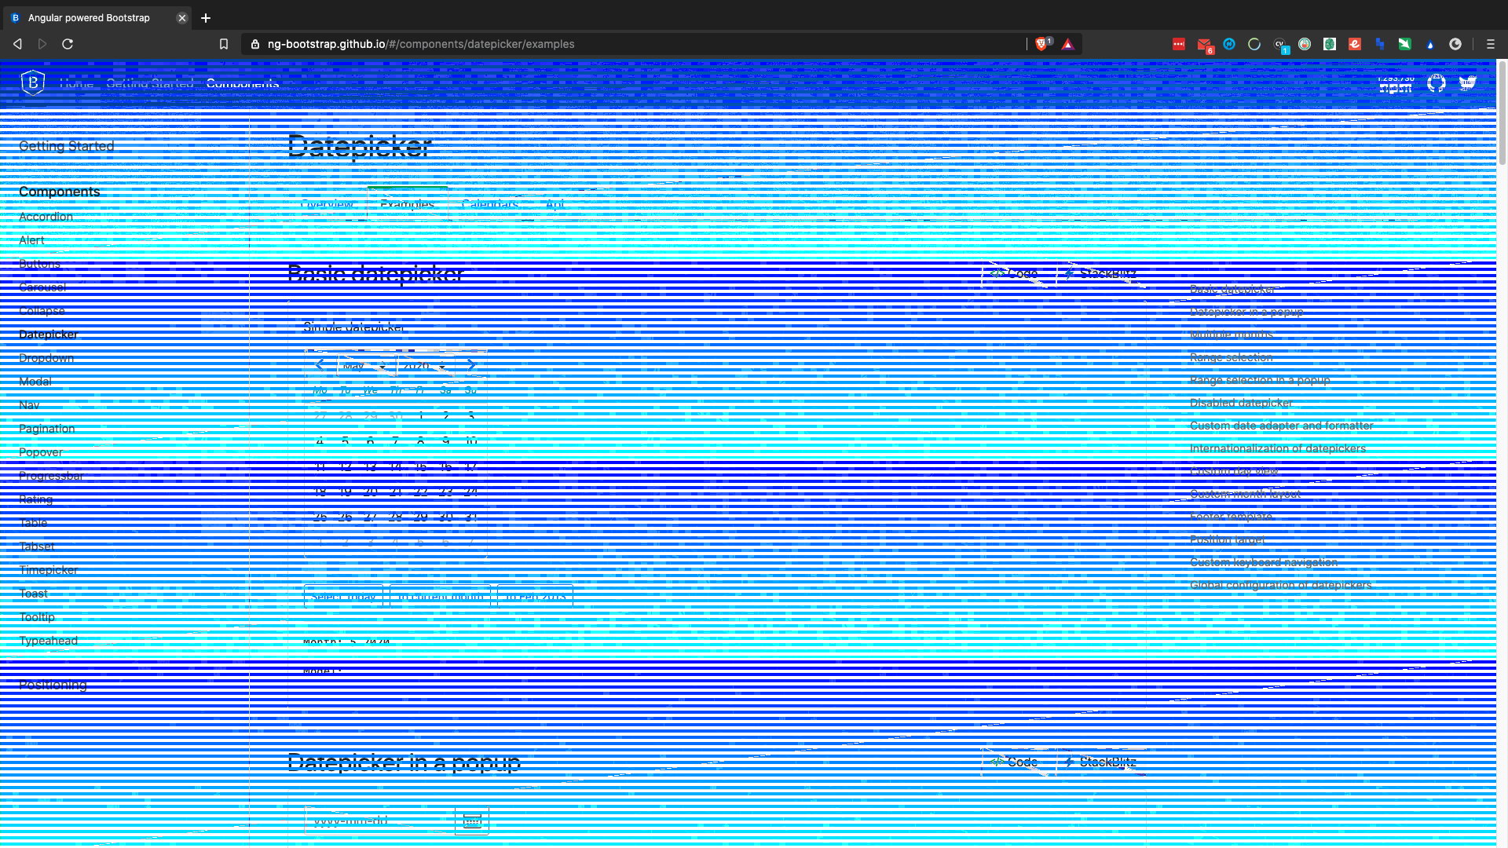Screen dimensions: 1508x848
Task: Open browser hamburger menu
Action: tap(1490, 44)
